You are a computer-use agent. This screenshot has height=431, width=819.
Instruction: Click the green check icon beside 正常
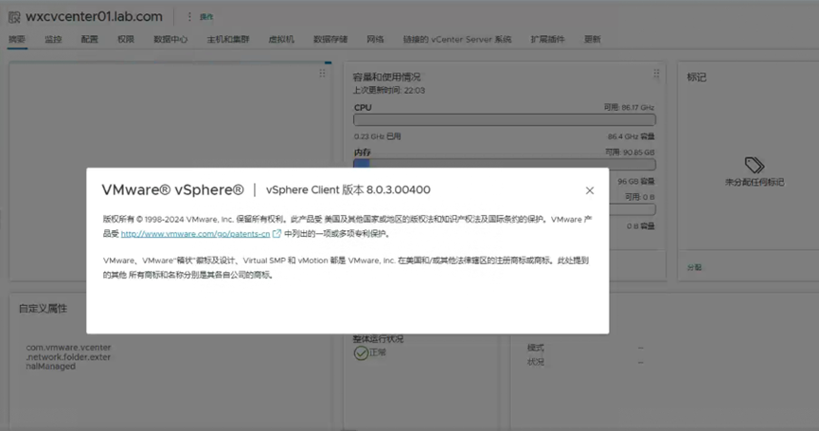click(361, 353)
